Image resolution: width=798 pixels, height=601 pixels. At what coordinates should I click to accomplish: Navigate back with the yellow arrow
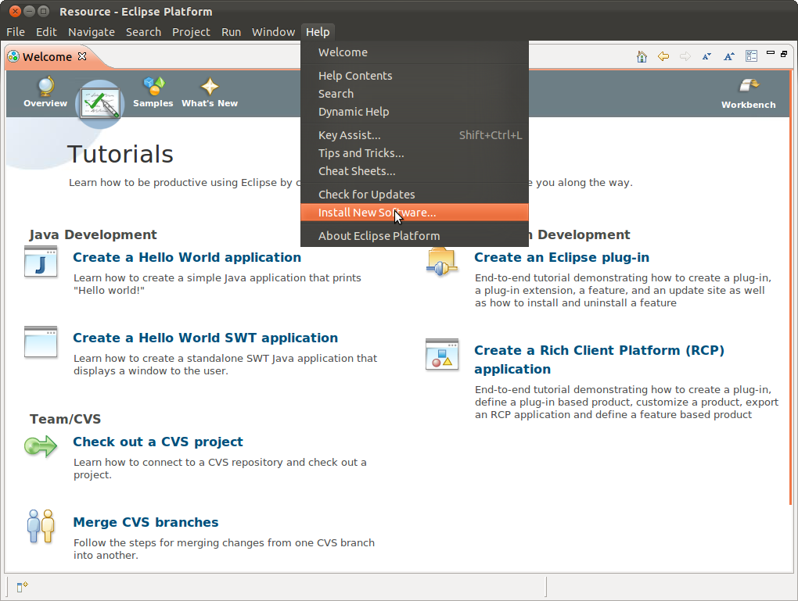663,56
